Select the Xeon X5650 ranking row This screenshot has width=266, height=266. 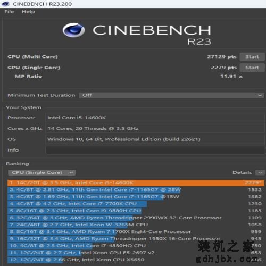pos(136,260)
